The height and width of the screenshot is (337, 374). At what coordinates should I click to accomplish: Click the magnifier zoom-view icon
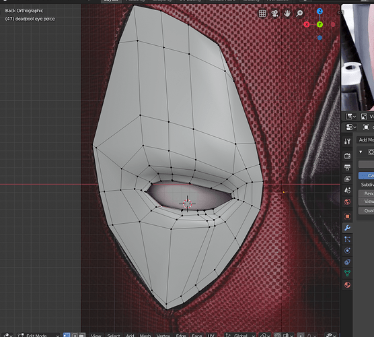[299, 13]
